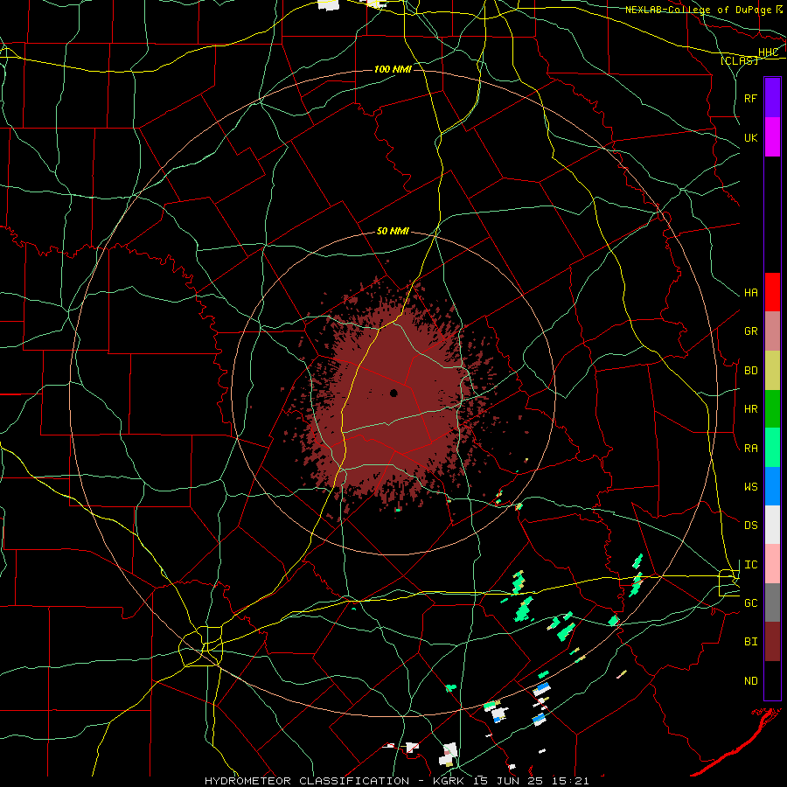Screen dimensions: 787x787
Task: Click the '50 NMI' range ring label
Action: [393, 231]
